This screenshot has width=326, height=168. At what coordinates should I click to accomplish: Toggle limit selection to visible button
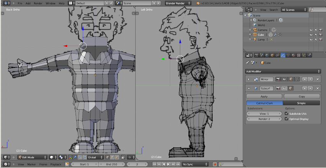123,157
